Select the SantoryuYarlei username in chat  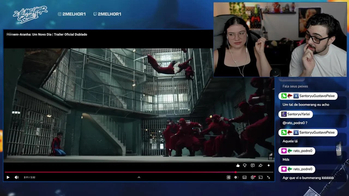pos(299,114)
